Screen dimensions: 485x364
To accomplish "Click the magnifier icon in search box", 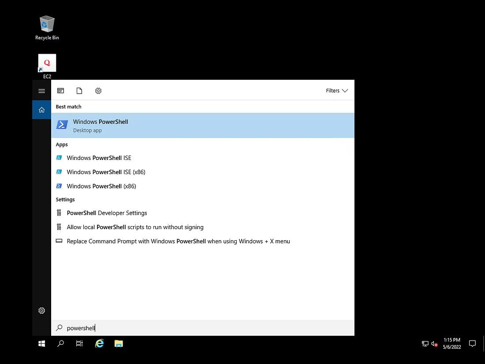I will (59, 328).
